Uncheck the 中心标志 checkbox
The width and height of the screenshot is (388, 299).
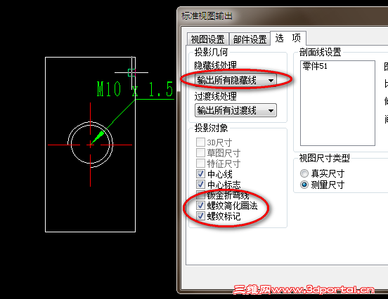pos(200,185)
